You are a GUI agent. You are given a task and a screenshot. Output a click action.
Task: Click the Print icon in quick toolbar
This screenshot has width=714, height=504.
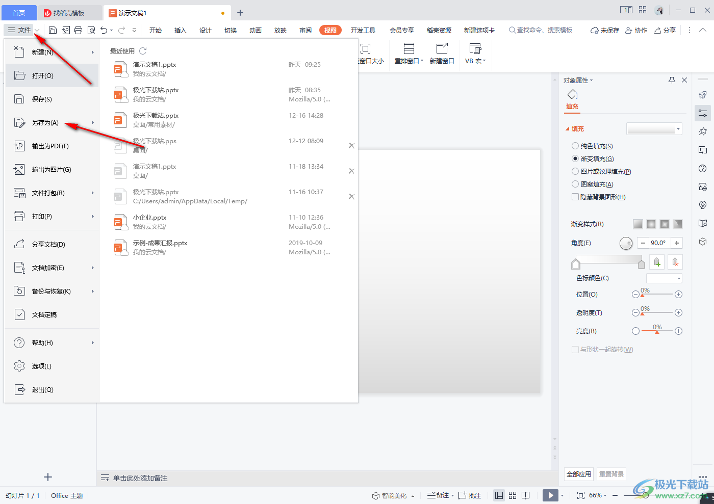78,30
